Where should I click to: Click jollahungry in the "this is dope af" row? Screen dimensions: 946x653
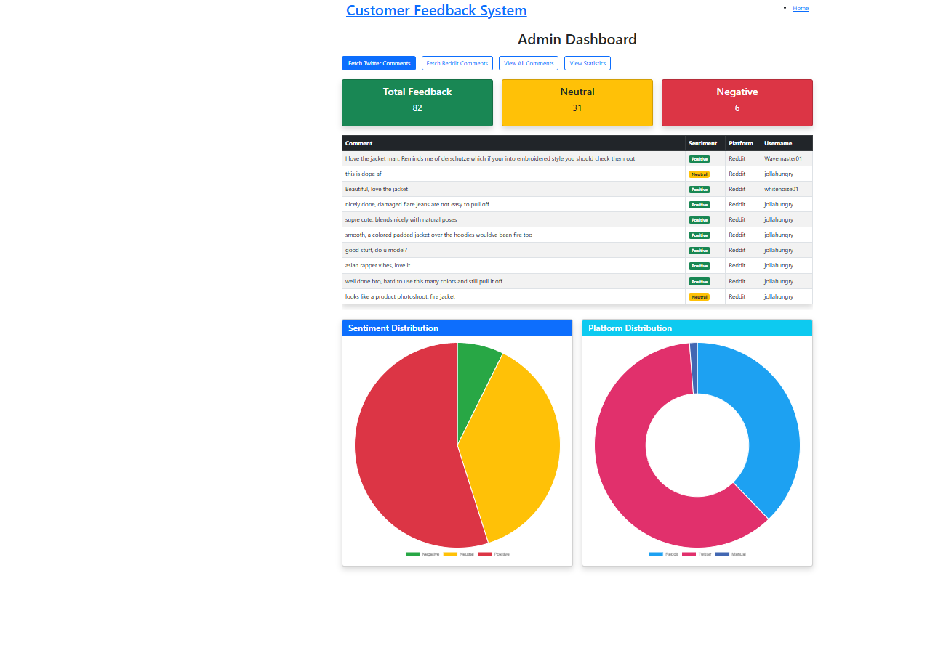pos(779,174)
